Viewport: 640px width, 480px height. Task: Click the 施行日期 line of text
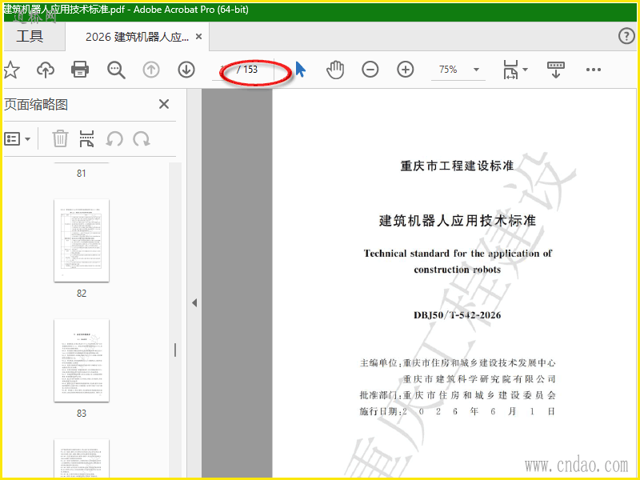click(458, 411)
